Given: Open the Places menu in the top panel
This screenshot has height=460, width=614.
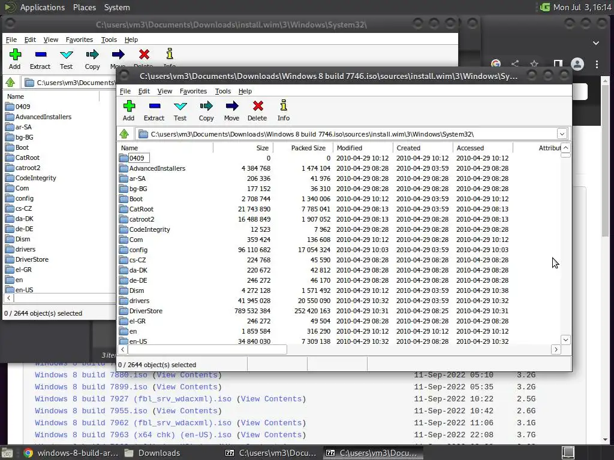Looking at the screenshot, I should [x=85, y=7].
